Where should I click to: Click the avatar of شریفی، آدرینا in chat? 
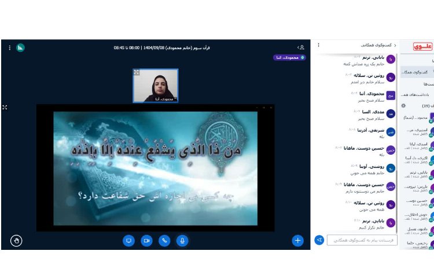[391, 132]
